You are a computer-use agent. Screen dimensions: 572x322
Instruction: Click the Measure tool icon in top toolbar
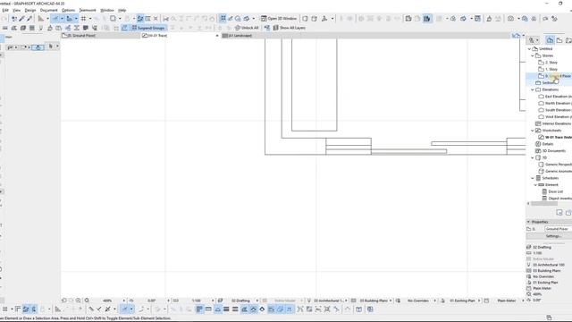pos(41,18)
